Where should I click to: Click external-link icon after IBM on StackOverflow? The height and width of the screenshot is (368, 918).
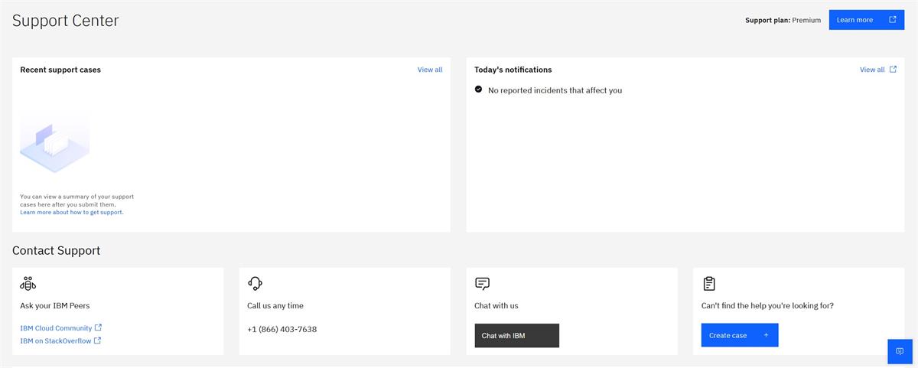[x=97, y=340]
